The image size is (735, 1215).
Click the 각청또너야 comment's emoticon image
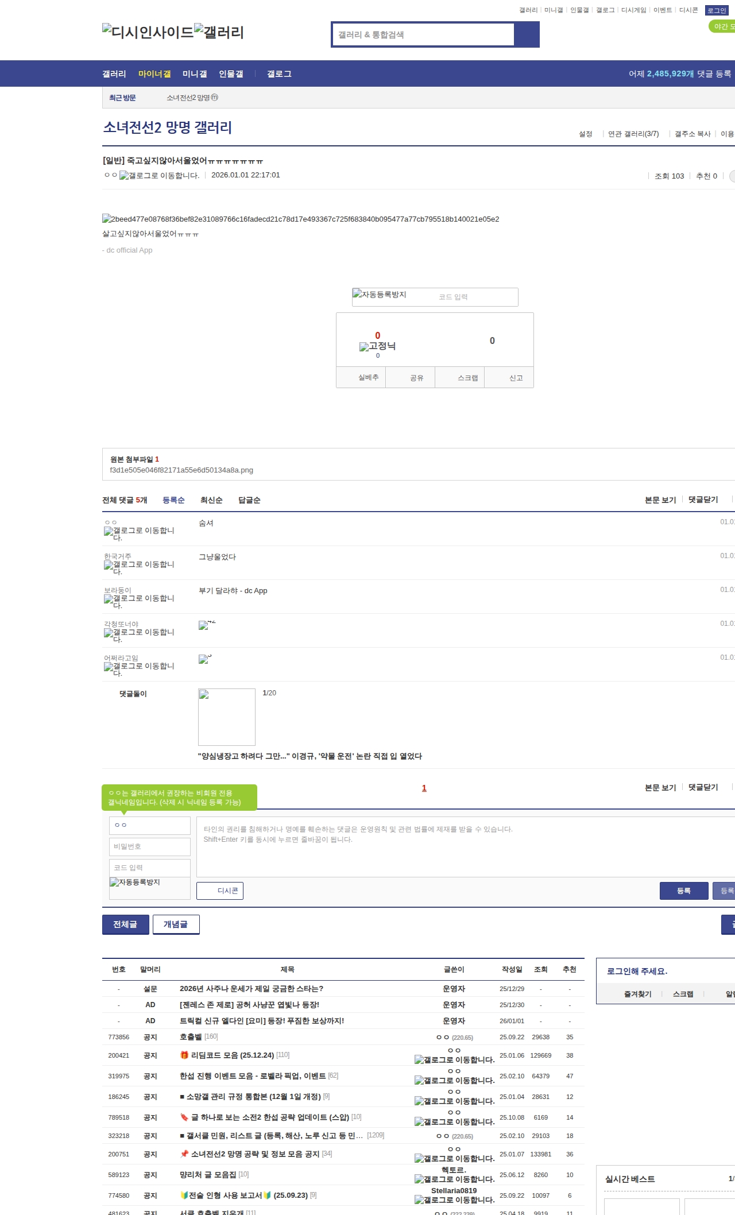pyautogui.click(x=204, y=625)
